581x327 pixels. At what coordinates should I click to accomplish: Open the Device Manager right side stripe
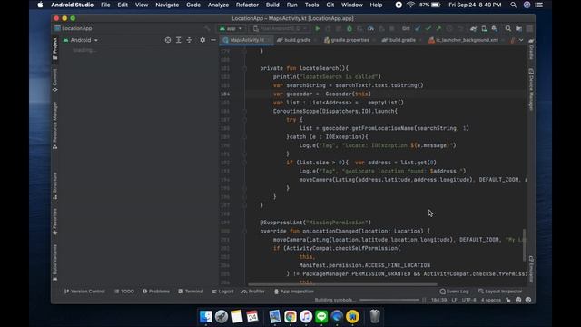[531, 89]
